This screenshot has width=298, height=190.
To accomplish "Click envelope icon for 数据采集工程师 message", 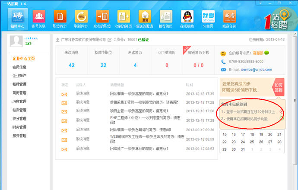I will pyautogui.click(x=64, y=103).
